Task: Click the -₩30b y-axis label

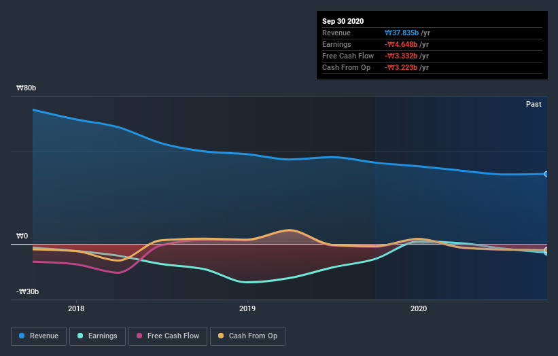Action: [27, 291]
